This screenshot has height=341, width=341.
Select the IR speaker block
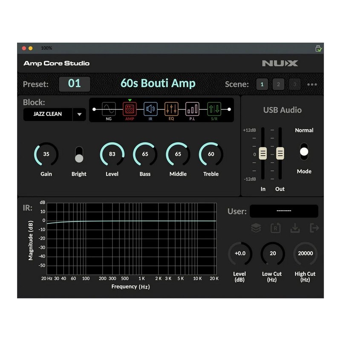[x=150, y=109]
